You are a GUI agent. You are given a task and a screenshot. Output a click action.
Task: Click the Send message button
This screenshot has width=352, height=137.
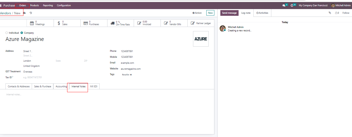(229, 13)
